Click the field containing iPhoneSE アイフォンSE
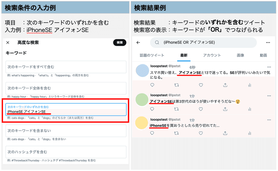The width and height of the screenshot is (278, 171). pos(66,109)
